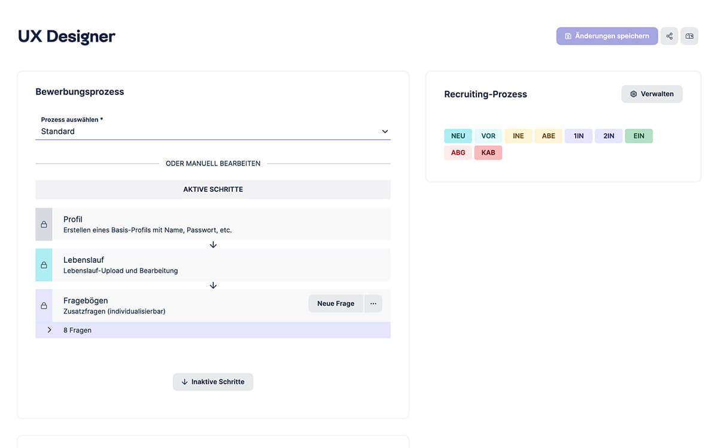Viewport: 718px width, 448px height.
Task: Open the three-dot menu on Fragebögen
Action: (x=373, y=303)
